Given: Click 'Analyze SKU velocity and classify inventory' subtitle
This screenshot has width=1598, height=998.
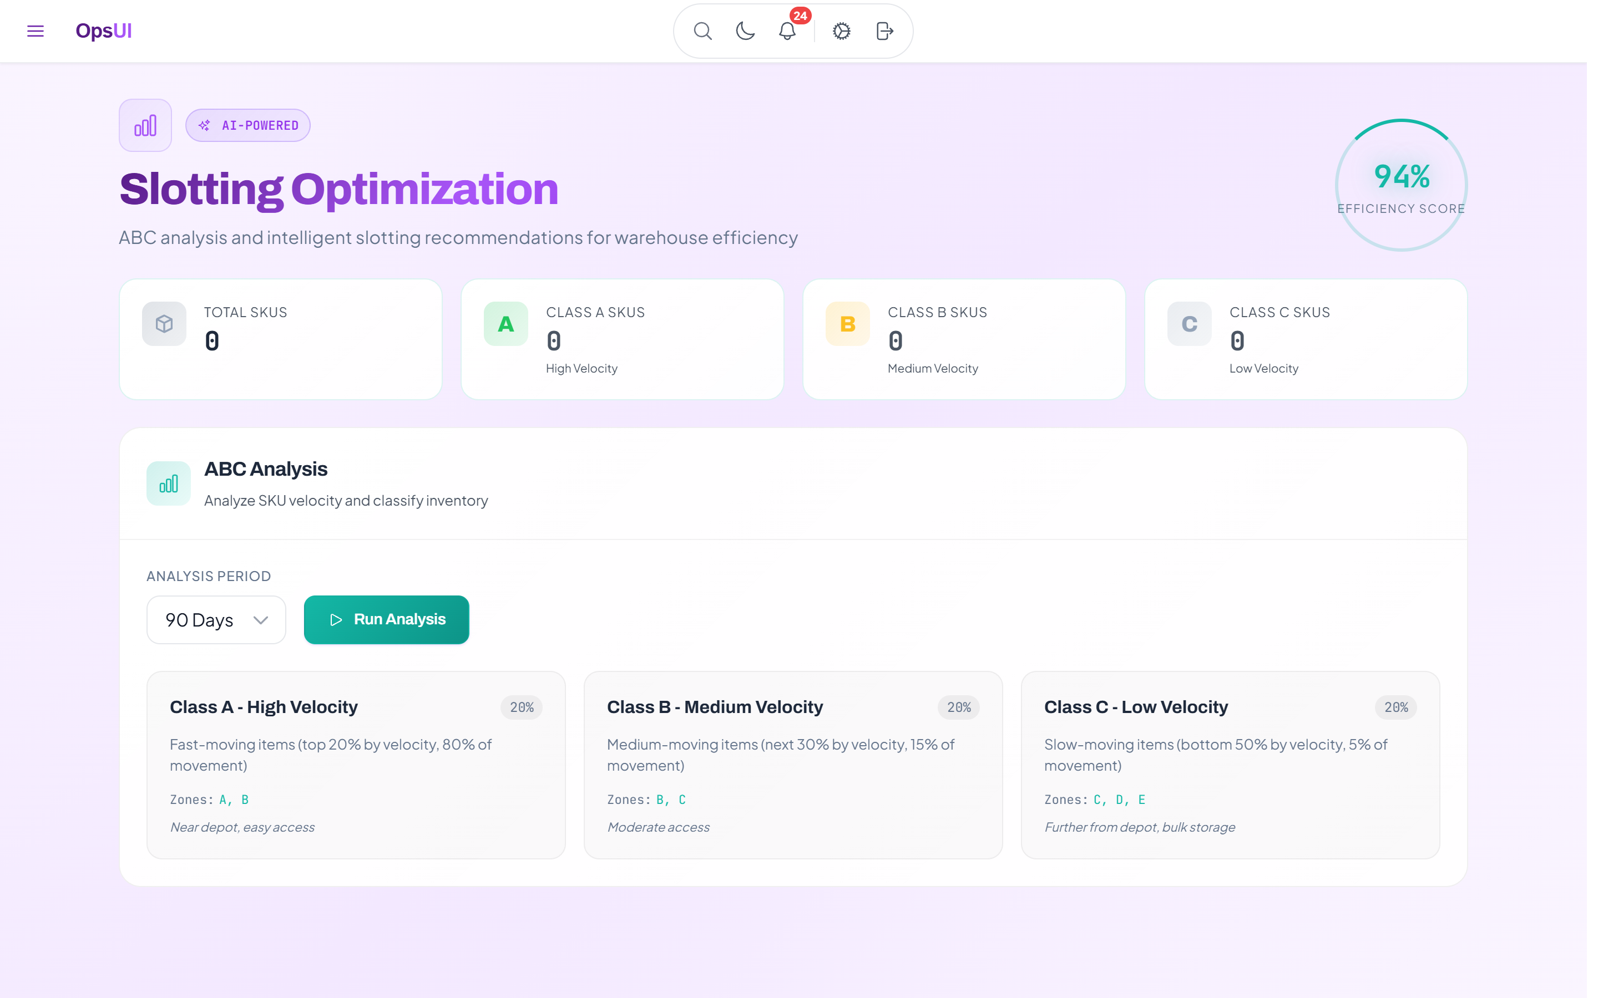Looking at the screenshot, I should [x=346, y=500].
